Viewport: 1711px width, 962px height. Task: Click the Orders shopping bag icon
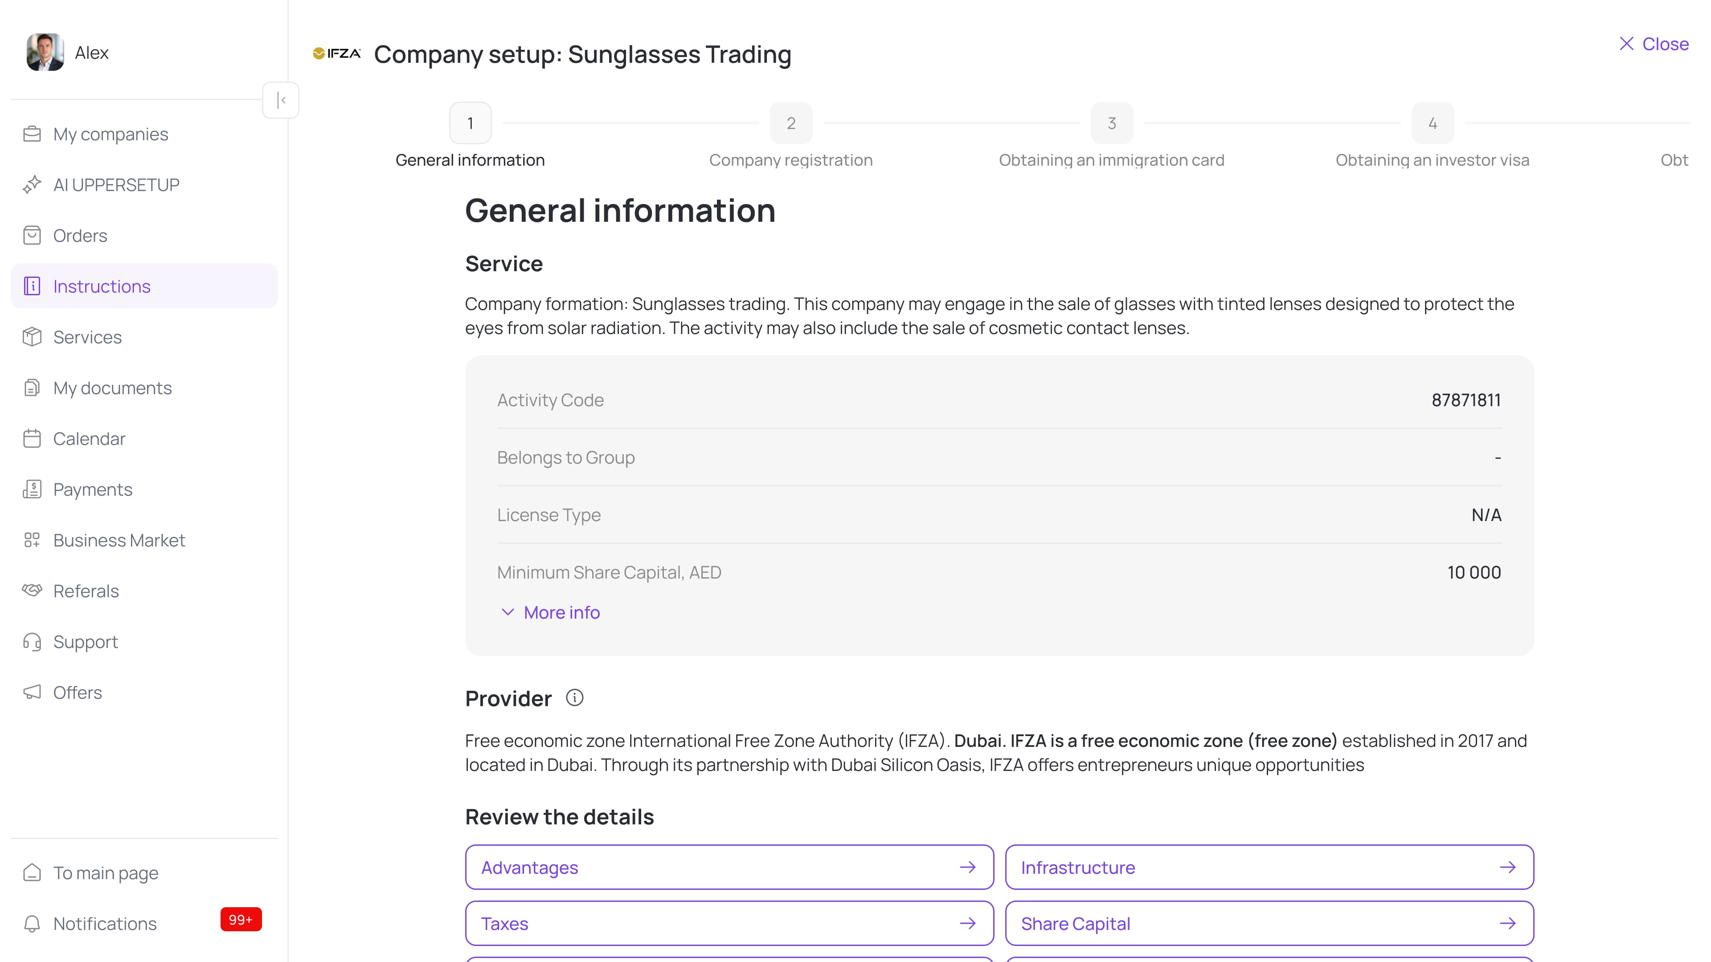coord(32,236)
